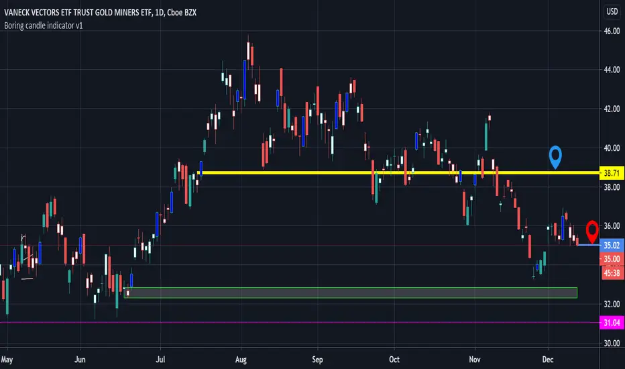Click the VanEck Vectors Gold Miners ETF title
This screenshot has width=625, height=369.
pyautogui.click(x=100, y=12)
